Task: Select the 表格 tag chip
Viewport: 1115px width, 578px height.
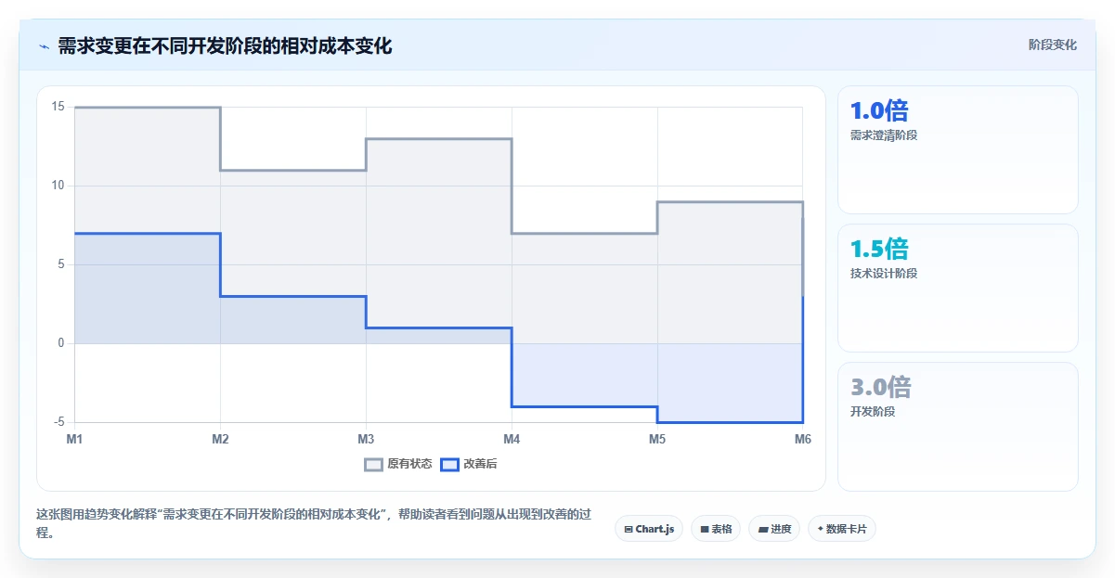Action: pyautogui.click(x=716, y=529)
